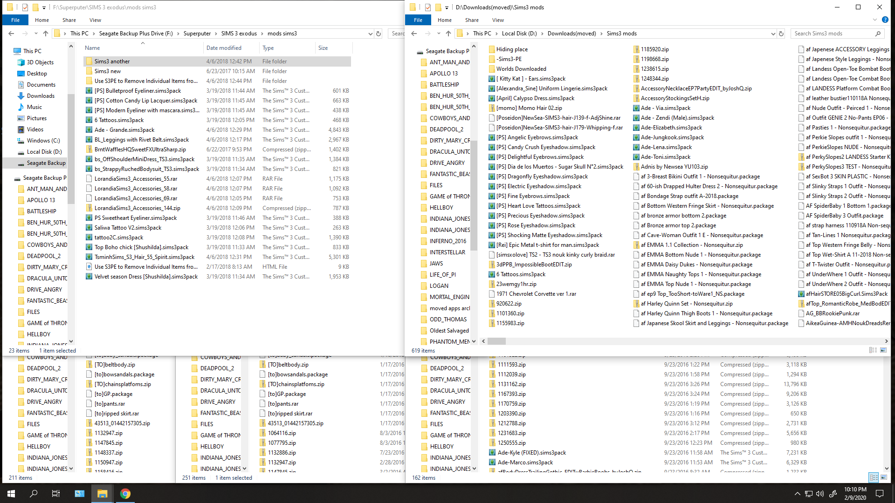Click New folder icon in mods sims3 title bar
The width and height of the screenshot is (895, 503).
click(x=35, y=7)
